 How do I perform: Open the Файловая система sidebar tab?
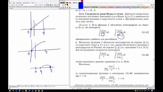pos(50,86)
